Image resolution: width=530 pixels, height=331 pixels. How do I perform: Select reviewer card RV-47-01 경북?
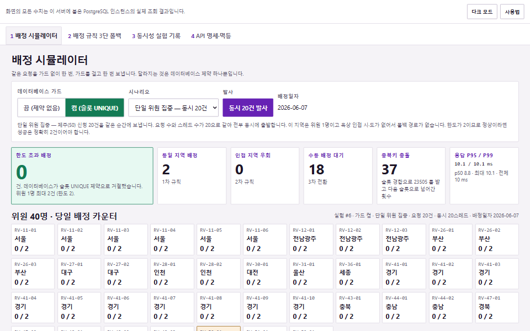point(497,308)
